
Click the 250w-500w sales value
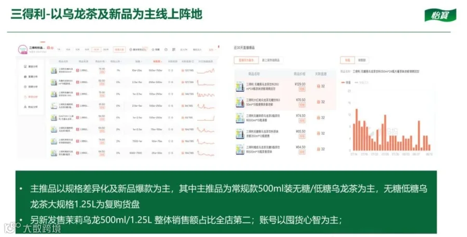tap(156, 82)
